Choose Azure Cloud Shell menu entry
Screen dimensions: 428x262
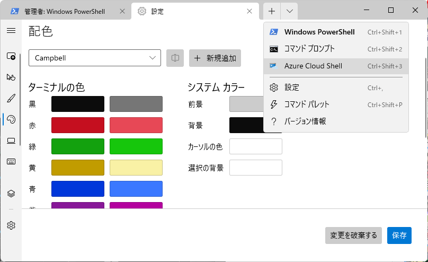(x=336, y=66)
